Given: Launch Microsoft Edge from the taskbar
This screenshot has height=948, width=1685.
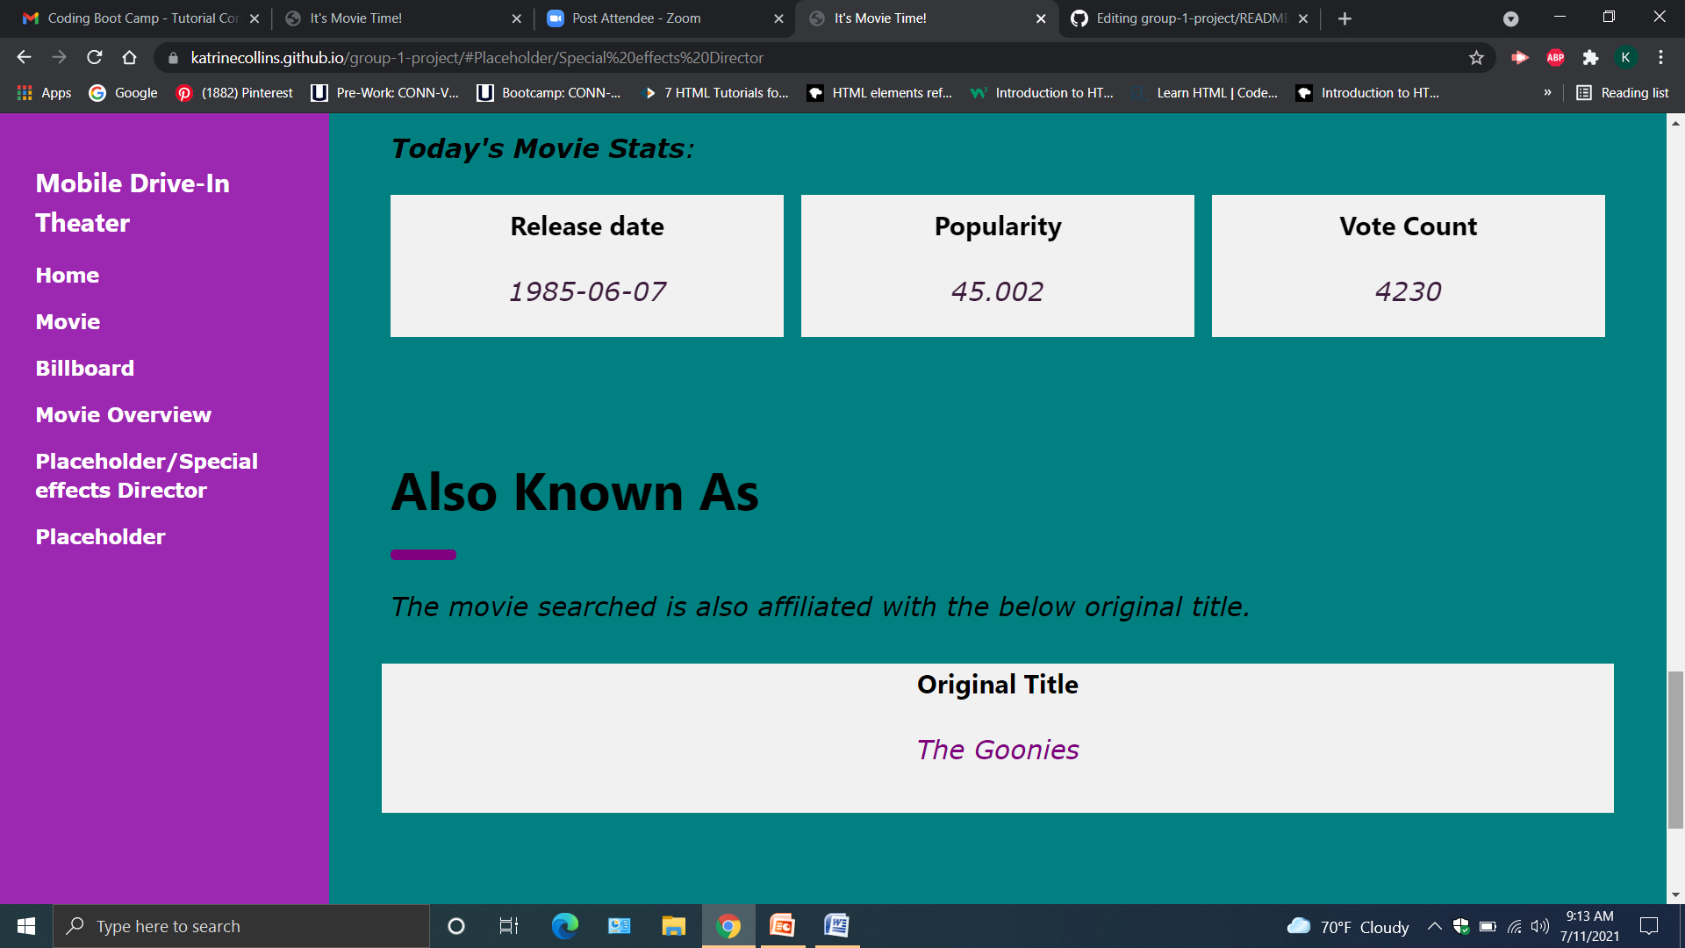Looking at the screenshot, I should click(564, 926).
